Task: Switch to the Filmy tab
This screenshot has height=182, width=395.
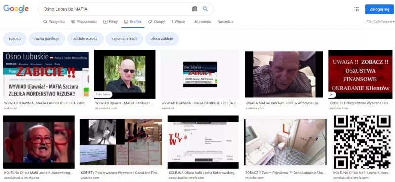Action: [x=110, y=22]
